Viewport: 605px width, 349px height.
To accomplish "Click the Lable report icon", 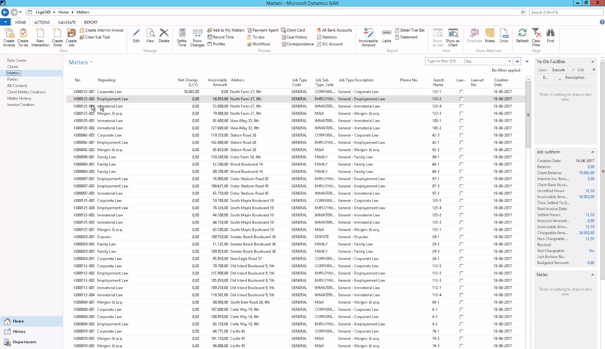I will [387, 36].
